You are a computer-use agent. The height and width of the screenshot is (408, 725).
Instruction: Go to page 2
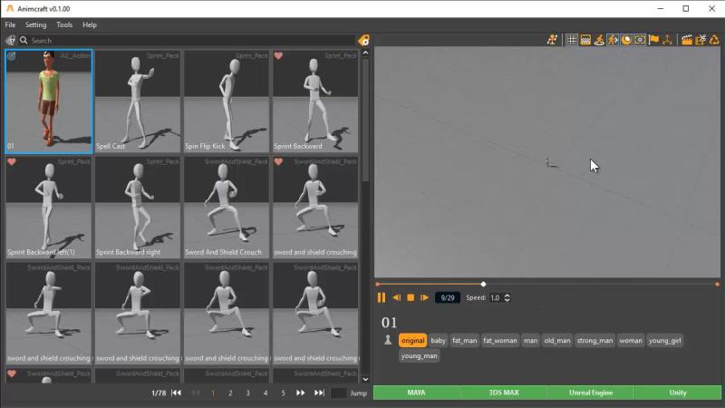click(x=230, y=393)
